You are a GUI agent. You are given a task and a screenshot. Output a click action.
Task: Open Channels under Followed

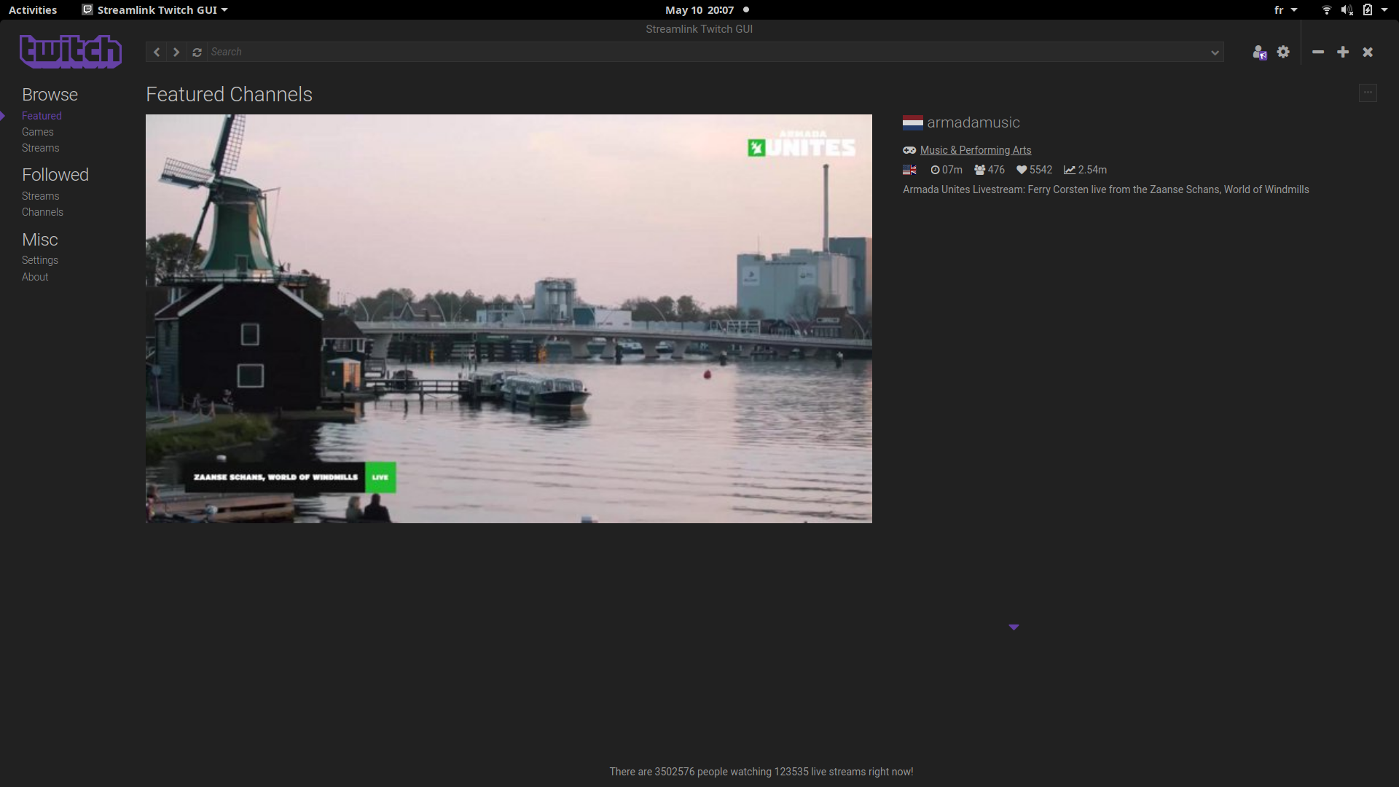click(42, 212)
